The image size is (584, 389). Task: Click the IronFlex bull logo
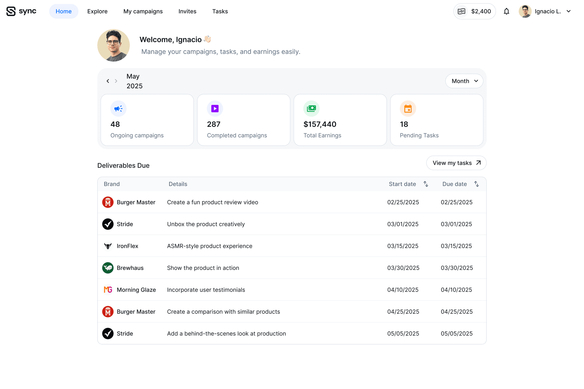point(108,246)
